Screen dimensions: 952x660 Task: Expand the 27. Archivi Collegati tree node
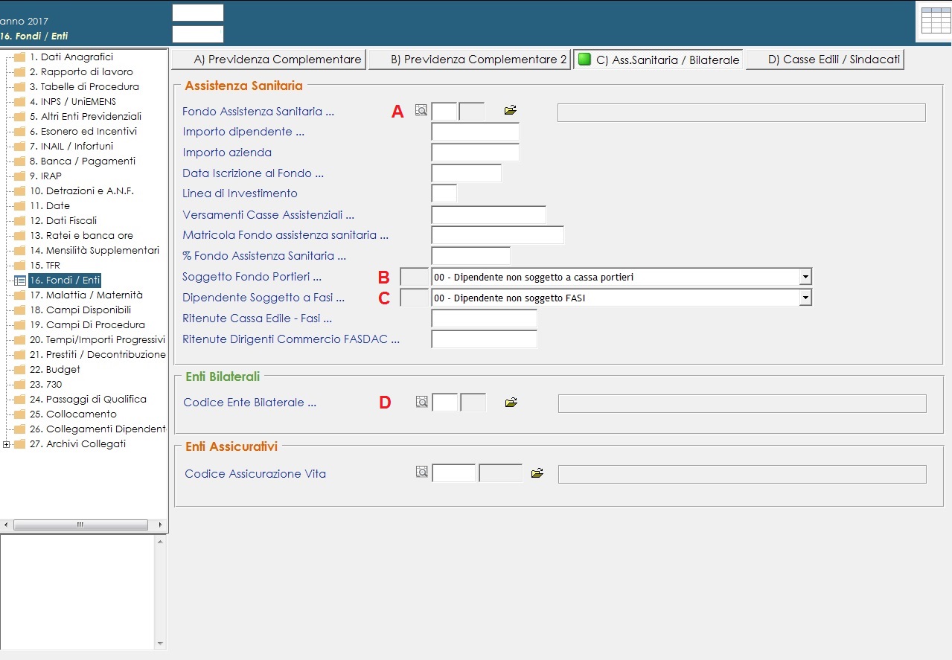(7, 444)
